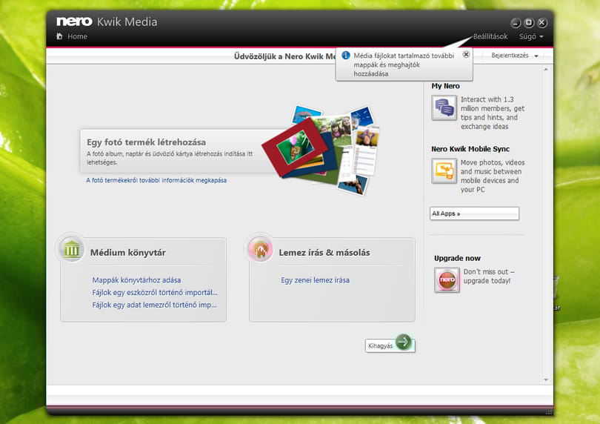Screen dimensions: 600x424
Task: Open A fotó termékekről további információk link
Action: pyautogui.click(x=156, y=180)
